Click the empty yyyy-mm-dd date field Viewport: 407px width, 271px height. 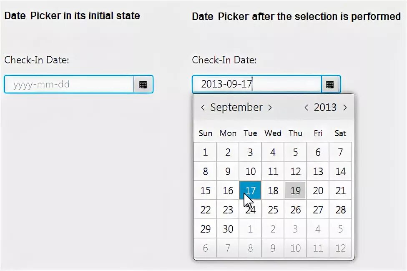tap(69, 85)
